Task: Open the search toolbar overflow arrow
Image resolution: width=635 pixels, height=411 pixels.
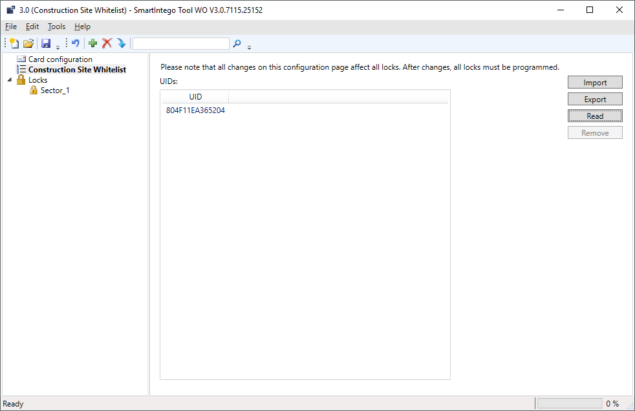Action: coord(250,47)
